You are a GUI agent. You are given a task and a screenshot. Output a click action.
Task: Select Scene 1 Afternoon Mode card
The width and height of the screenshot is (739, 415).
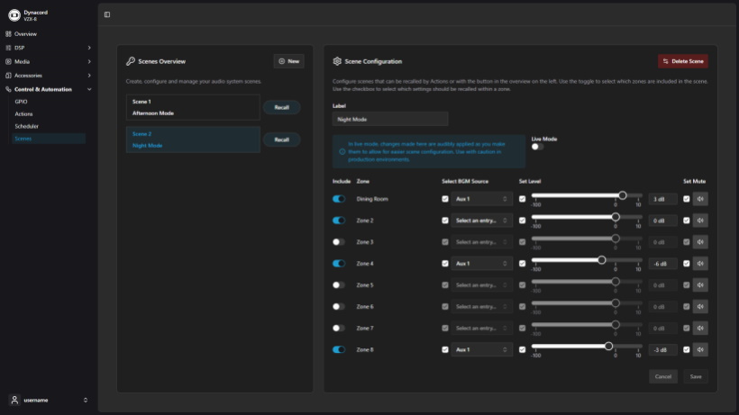pyautogui.click(x=193, y=107)
